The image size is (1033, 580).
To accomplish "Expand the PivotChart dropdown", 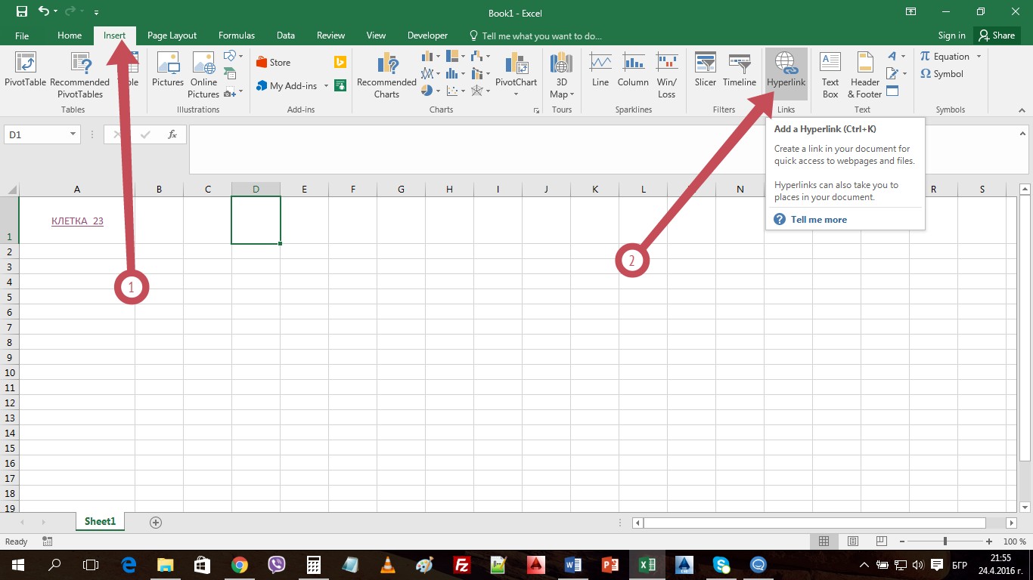I will pyautogui.click(x=516, y=94).
